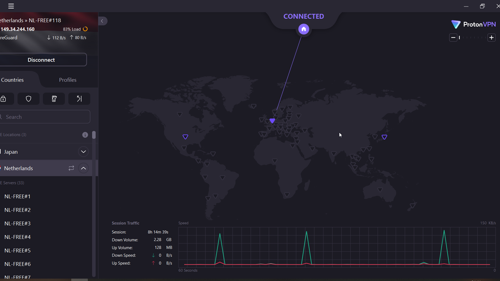Open the Port Forwarding icon
500x281 pixels.
79,99
